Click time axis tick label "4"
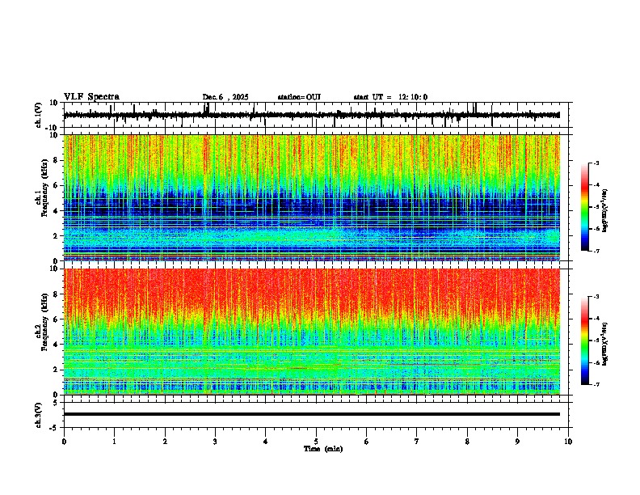 tap(266, 442)
